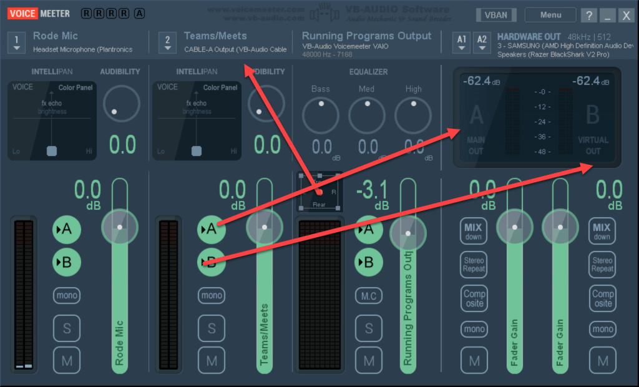Mute the Teams/Meets strip

[x=212, y=361]
